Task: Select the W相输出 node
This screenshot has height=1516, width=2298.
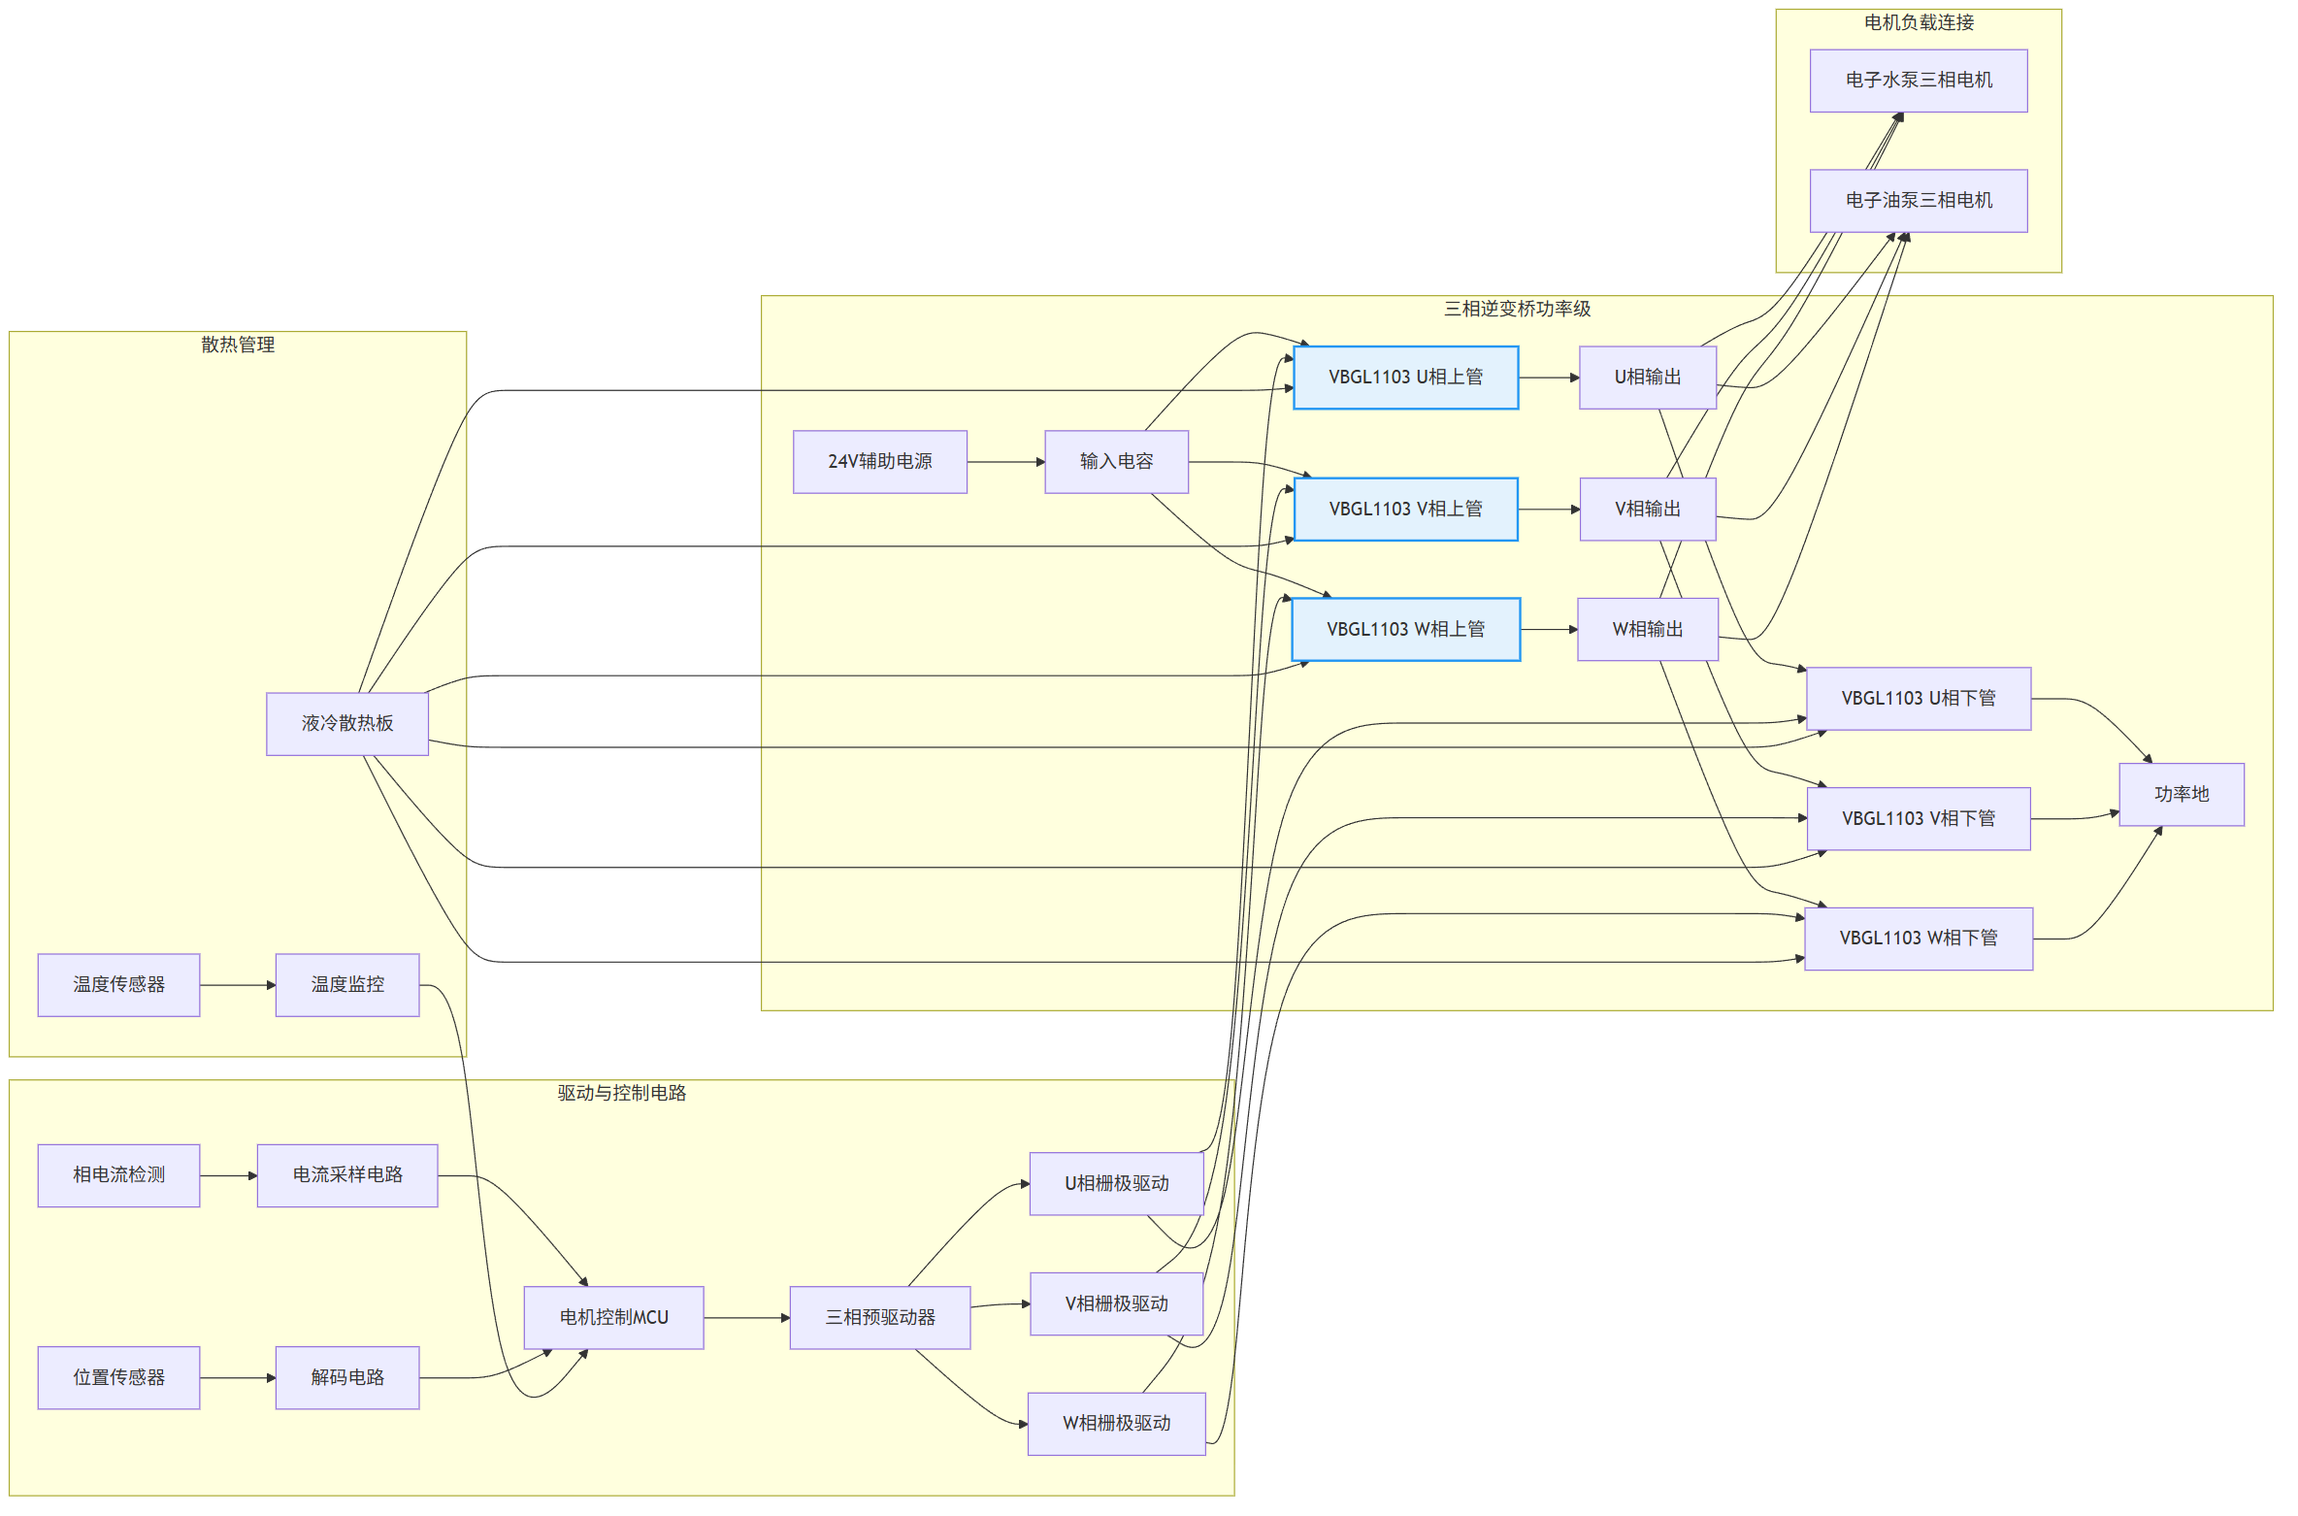Action: tap(1647, 630)
